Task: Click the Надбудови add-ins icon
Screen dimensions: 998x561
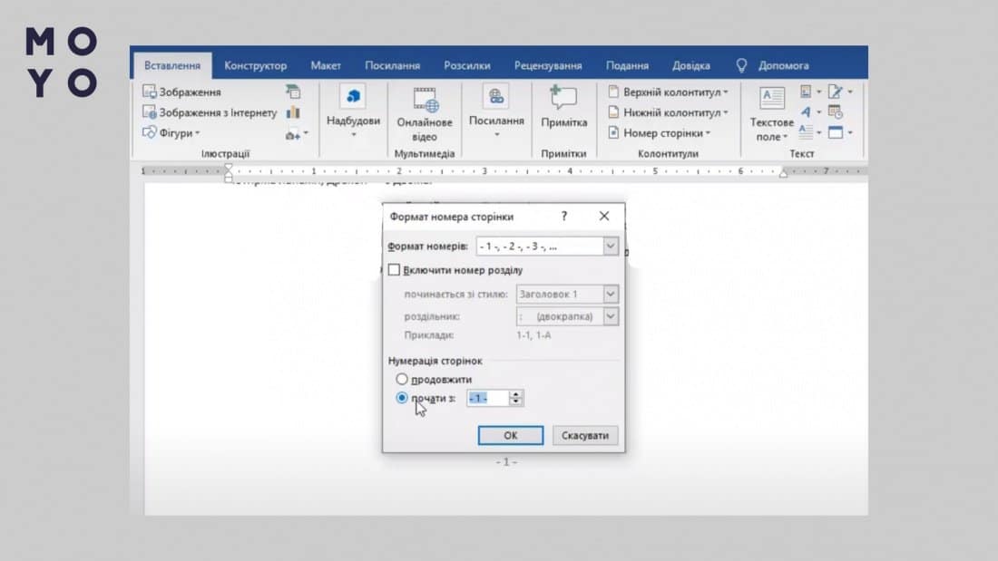Action: 353,96
